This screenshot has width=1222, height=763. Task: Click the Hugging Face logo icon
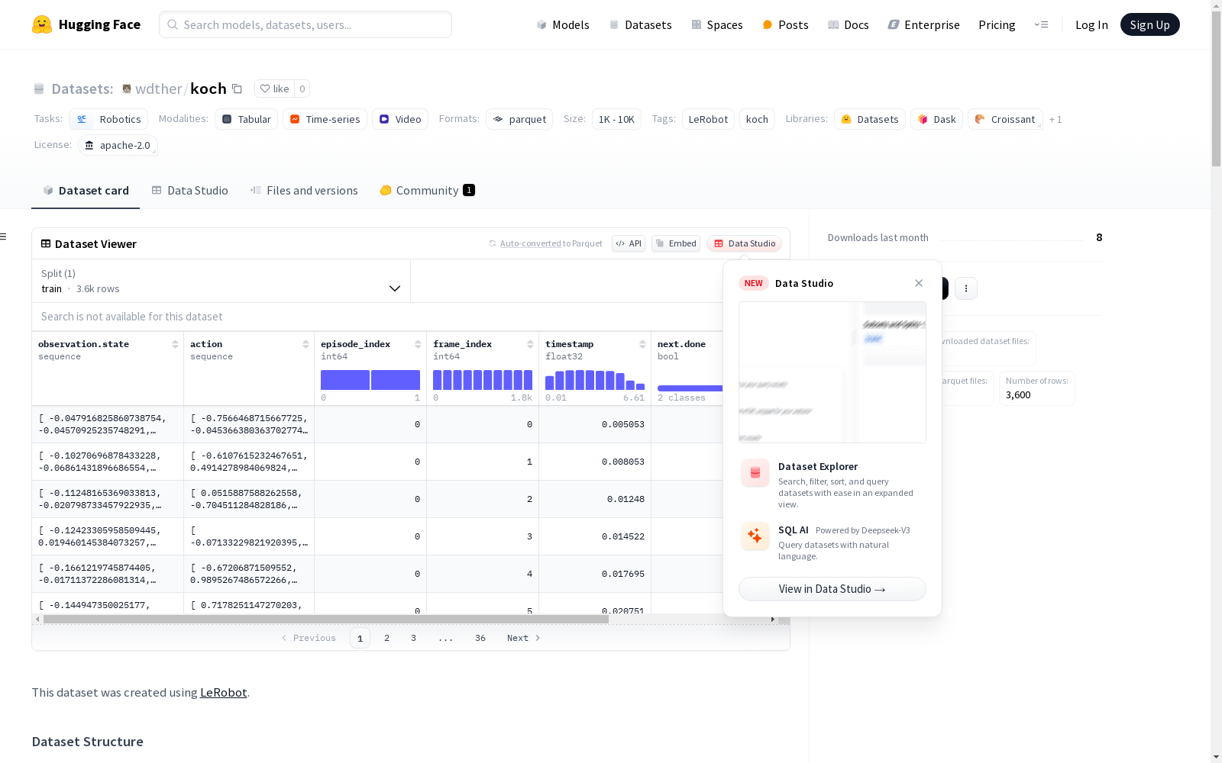42,24
